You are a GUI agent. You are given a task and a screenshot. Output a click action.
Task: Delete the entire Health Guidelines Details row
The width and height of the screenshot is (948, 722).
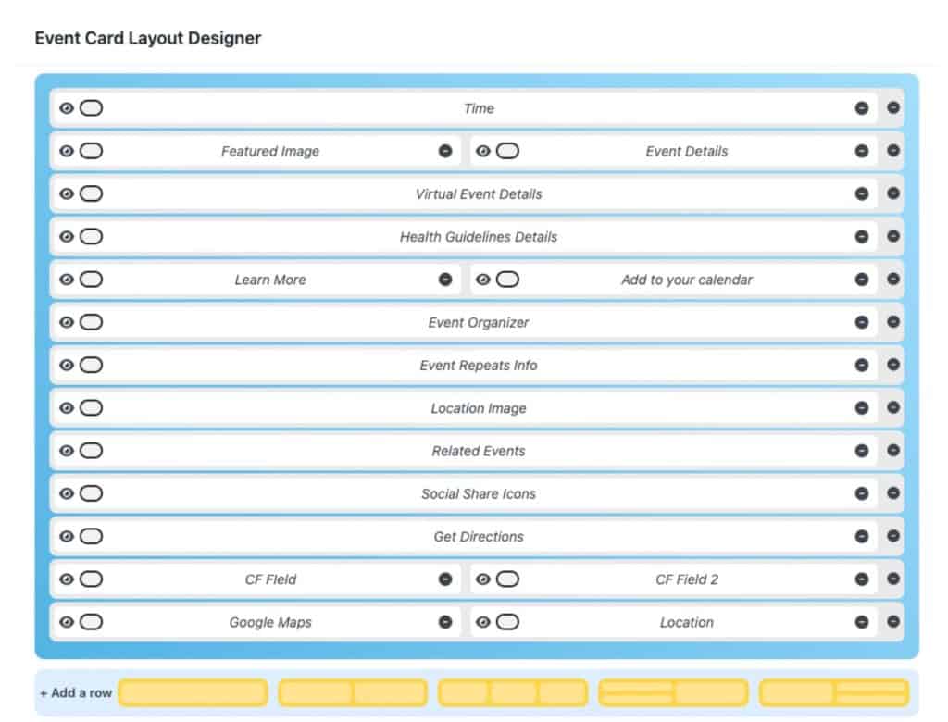click(893, 236)
